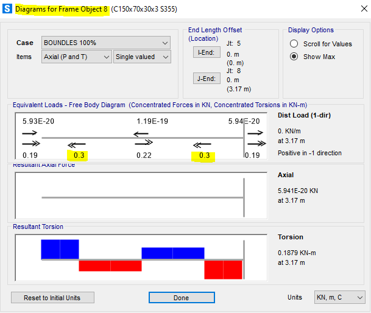This screenshot has width=371, height=313.
Task: Click the Resultant Axial Force diagram line
Action: [x=141, y=197]
